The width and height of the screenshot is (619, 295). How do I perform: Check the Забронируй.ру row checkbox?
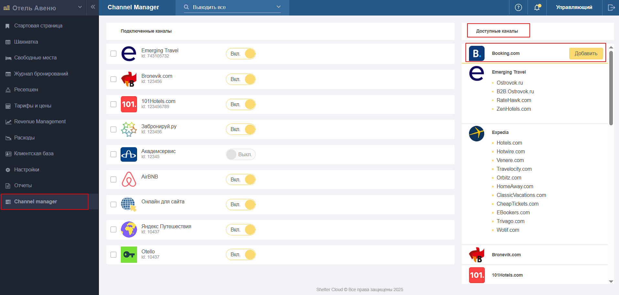(113, 129)
